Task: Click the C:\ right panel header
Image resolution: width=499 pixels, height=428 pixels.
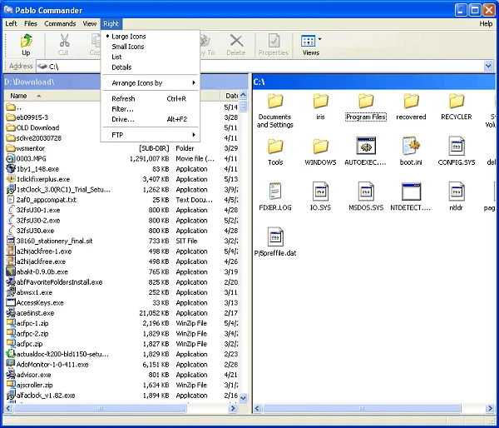Action: (x=374, y=82)
